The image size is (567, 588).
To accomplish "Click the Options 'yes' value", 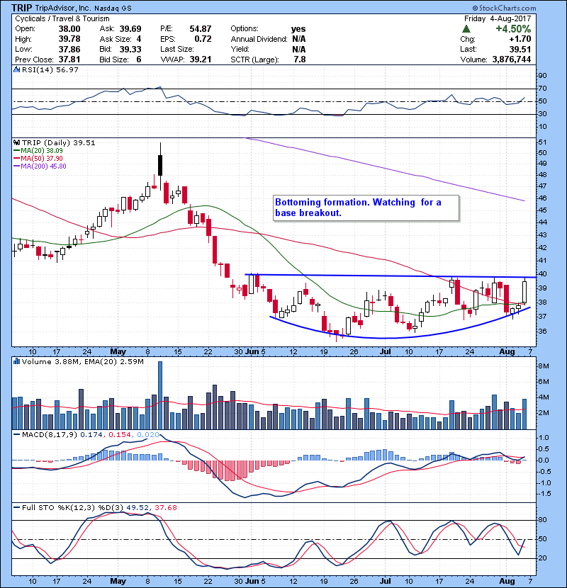I will pos(298,29).
